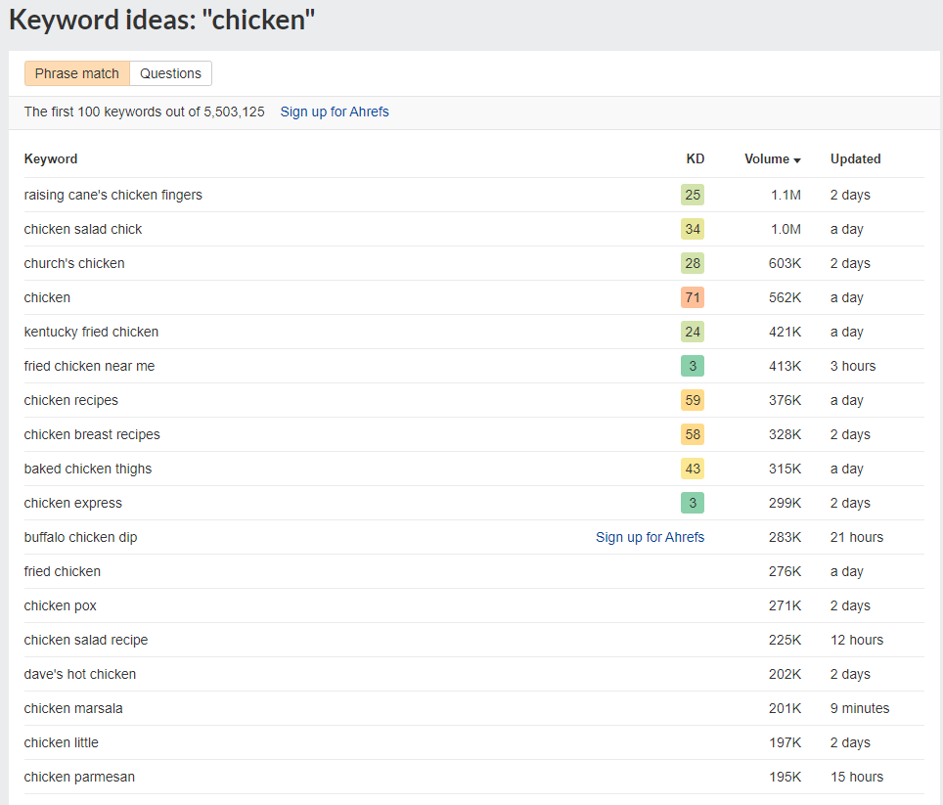Viewport: 943px width, 805px height.
Task: Select the 21 hours updated value
Action: coord(856,538)
